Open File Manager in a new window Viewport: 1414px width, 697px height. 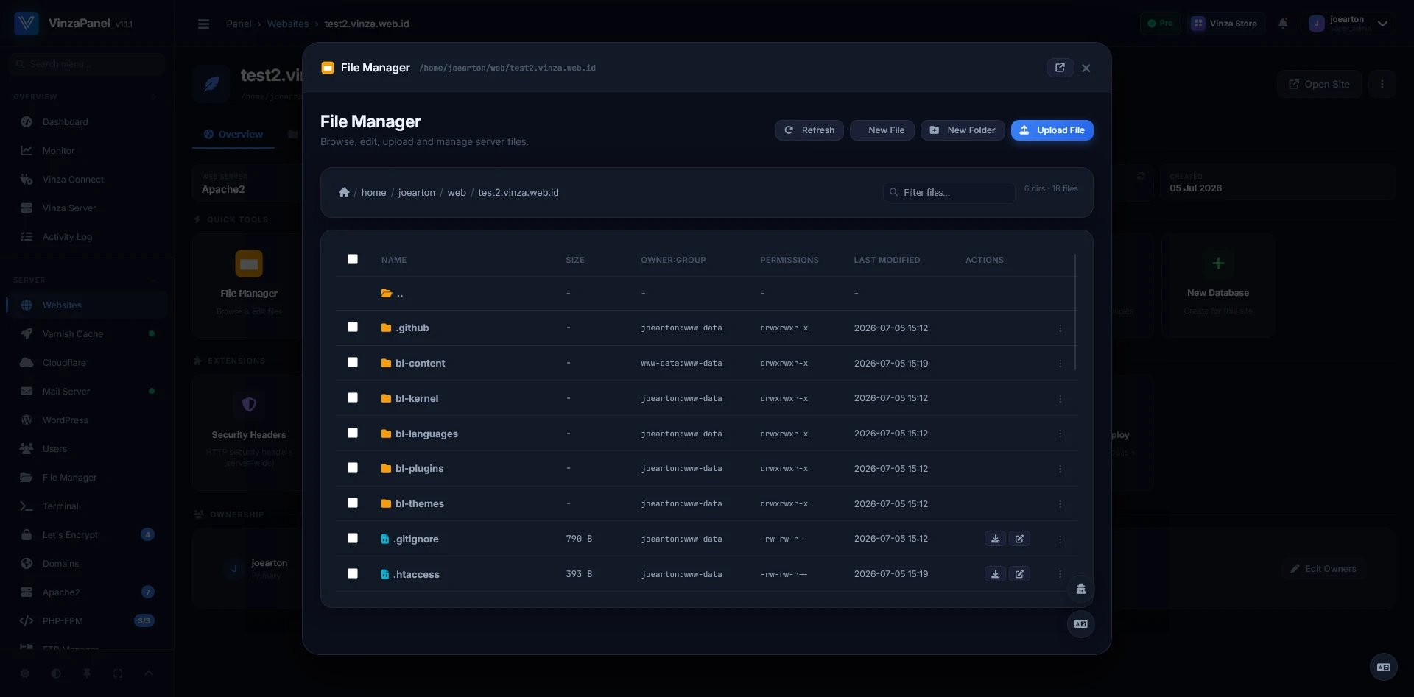click(x=1060, y=68)
